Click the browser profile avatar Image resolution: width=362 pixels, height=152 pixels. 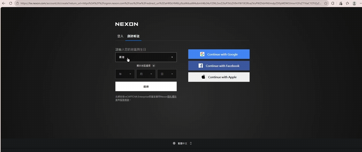354,3
